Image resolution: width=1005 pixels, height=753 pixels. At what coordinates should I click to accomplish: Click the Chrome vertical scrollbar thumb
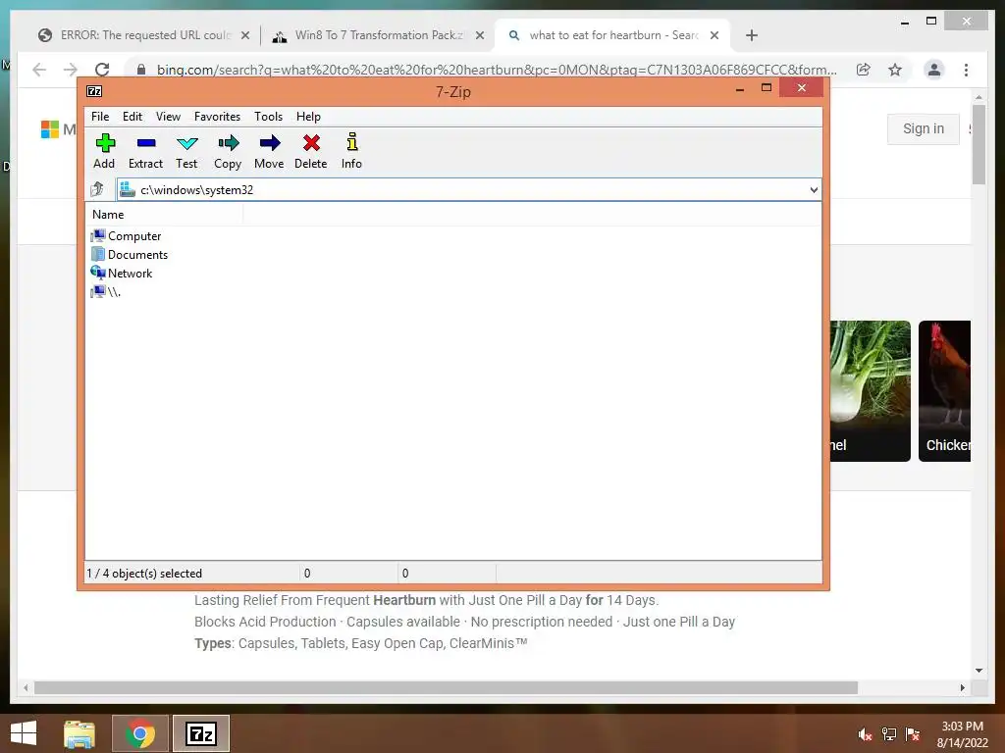pyautogui.click(x=979, y=145)
